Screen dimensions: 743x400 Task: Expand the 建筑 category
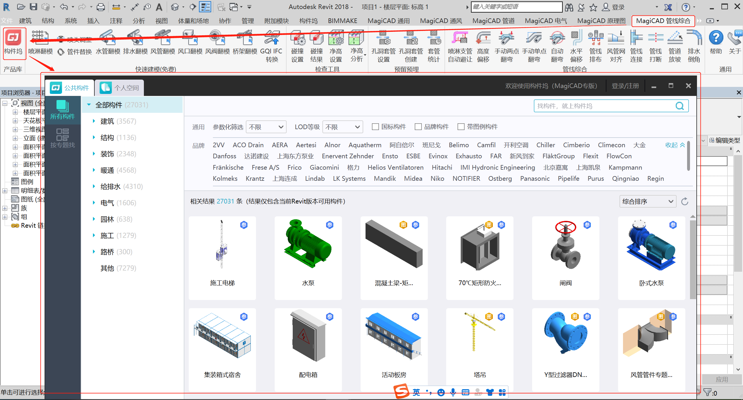tap(94, 121)
